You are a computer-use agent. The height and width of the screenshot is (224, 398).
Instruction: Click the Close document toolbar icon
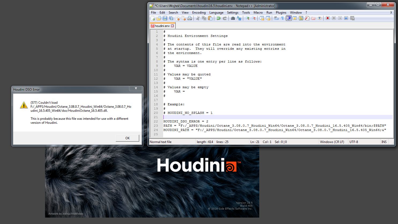point(177,18)
